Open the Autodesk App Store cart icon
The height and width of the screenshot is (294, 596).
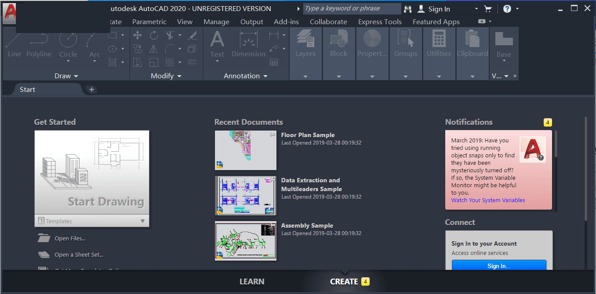[487, 9]
